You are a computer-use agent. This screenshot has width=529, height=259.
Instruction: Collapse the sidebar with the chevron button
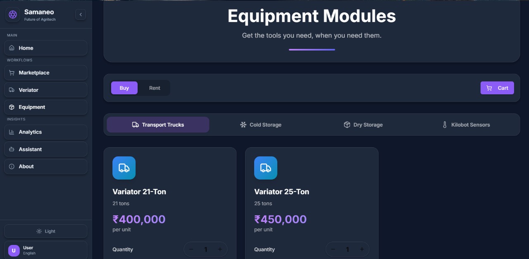(81, 14)
